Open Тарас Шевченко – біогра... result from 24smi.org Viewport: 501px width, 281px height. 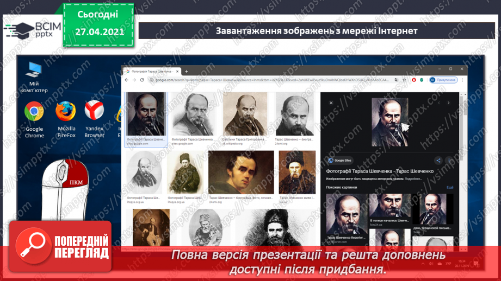click(x=295, y=114)
